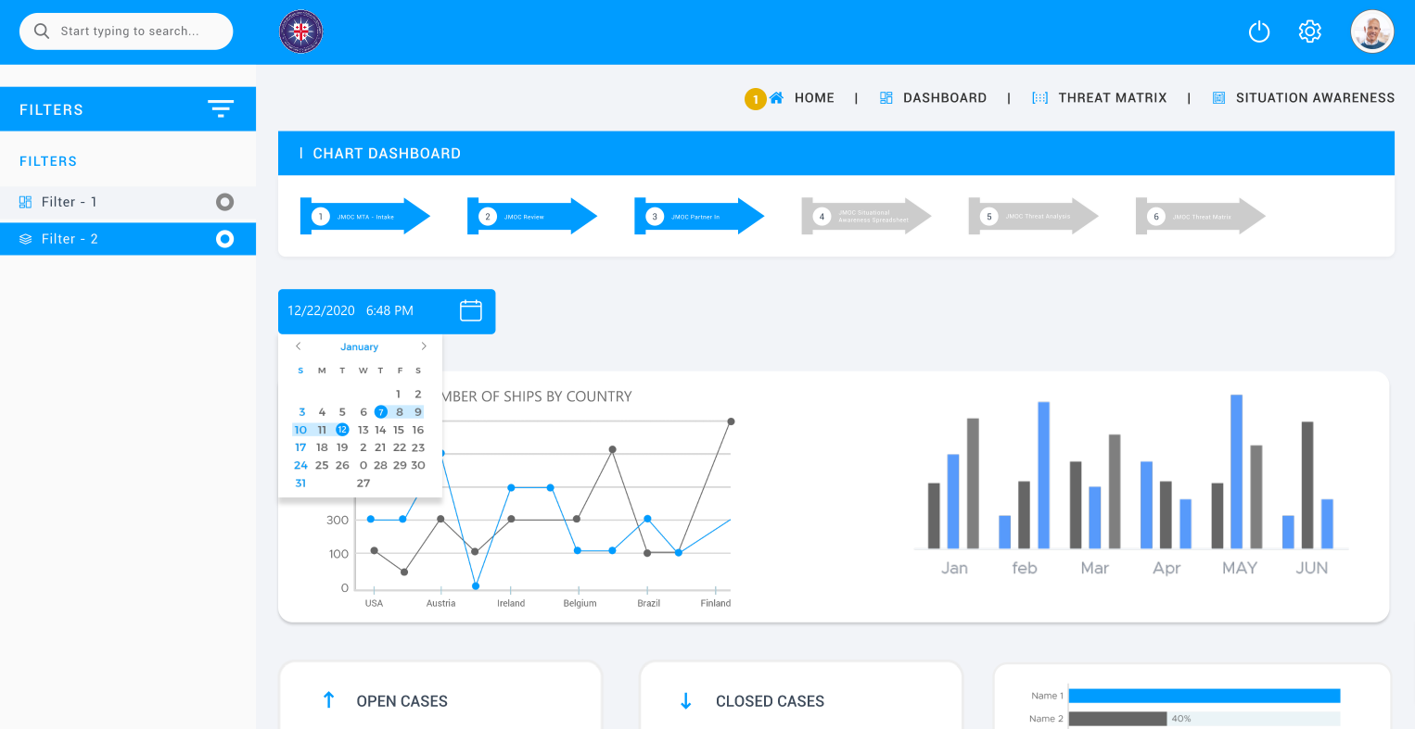The width and height of the screenshot is (1415, 729).
Task: Choose date 17 in the calendar
Action: pyautogui.click(x=300, y=447)
